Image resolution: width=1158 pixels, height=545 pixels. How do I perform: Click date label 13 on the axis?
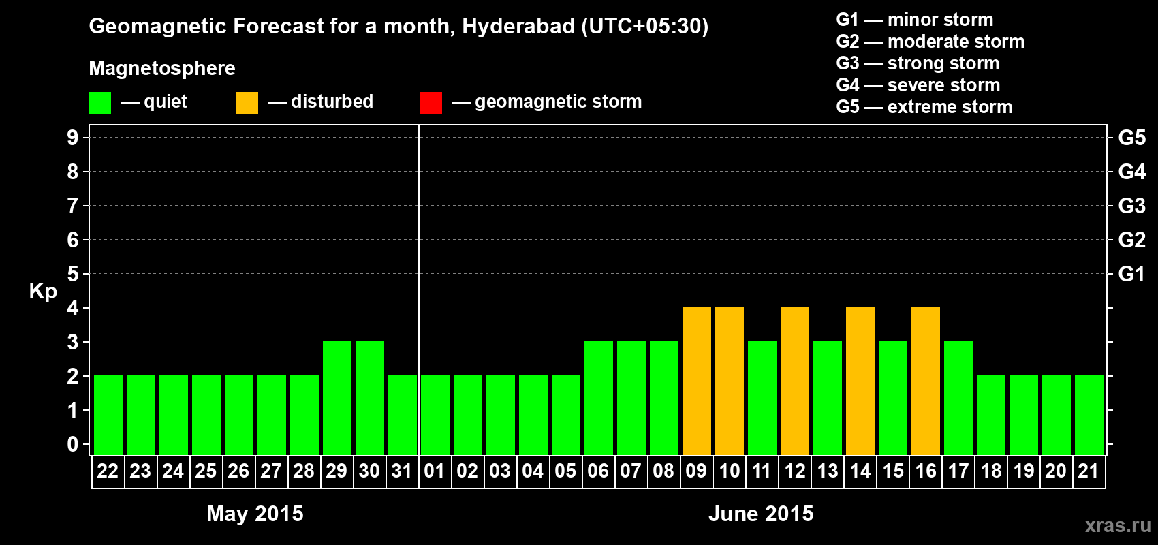(828, 471)
